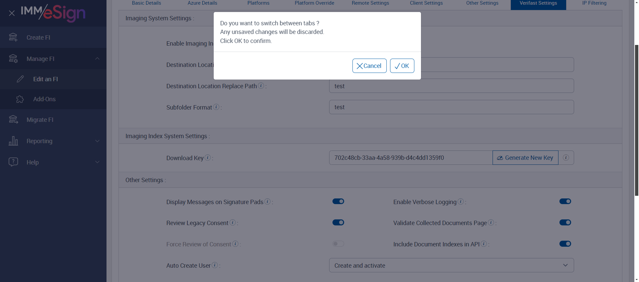The height and width of the screenshot is (282, 639).
Task: Click the info icon beside Generate New Key
Action: (566, 158)
